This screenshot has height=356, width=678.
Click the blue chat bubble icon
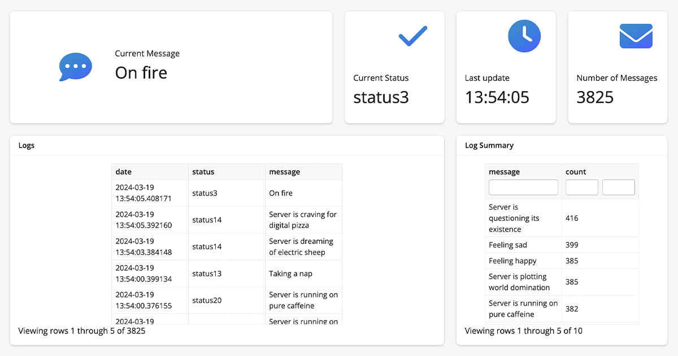point(75,67)
